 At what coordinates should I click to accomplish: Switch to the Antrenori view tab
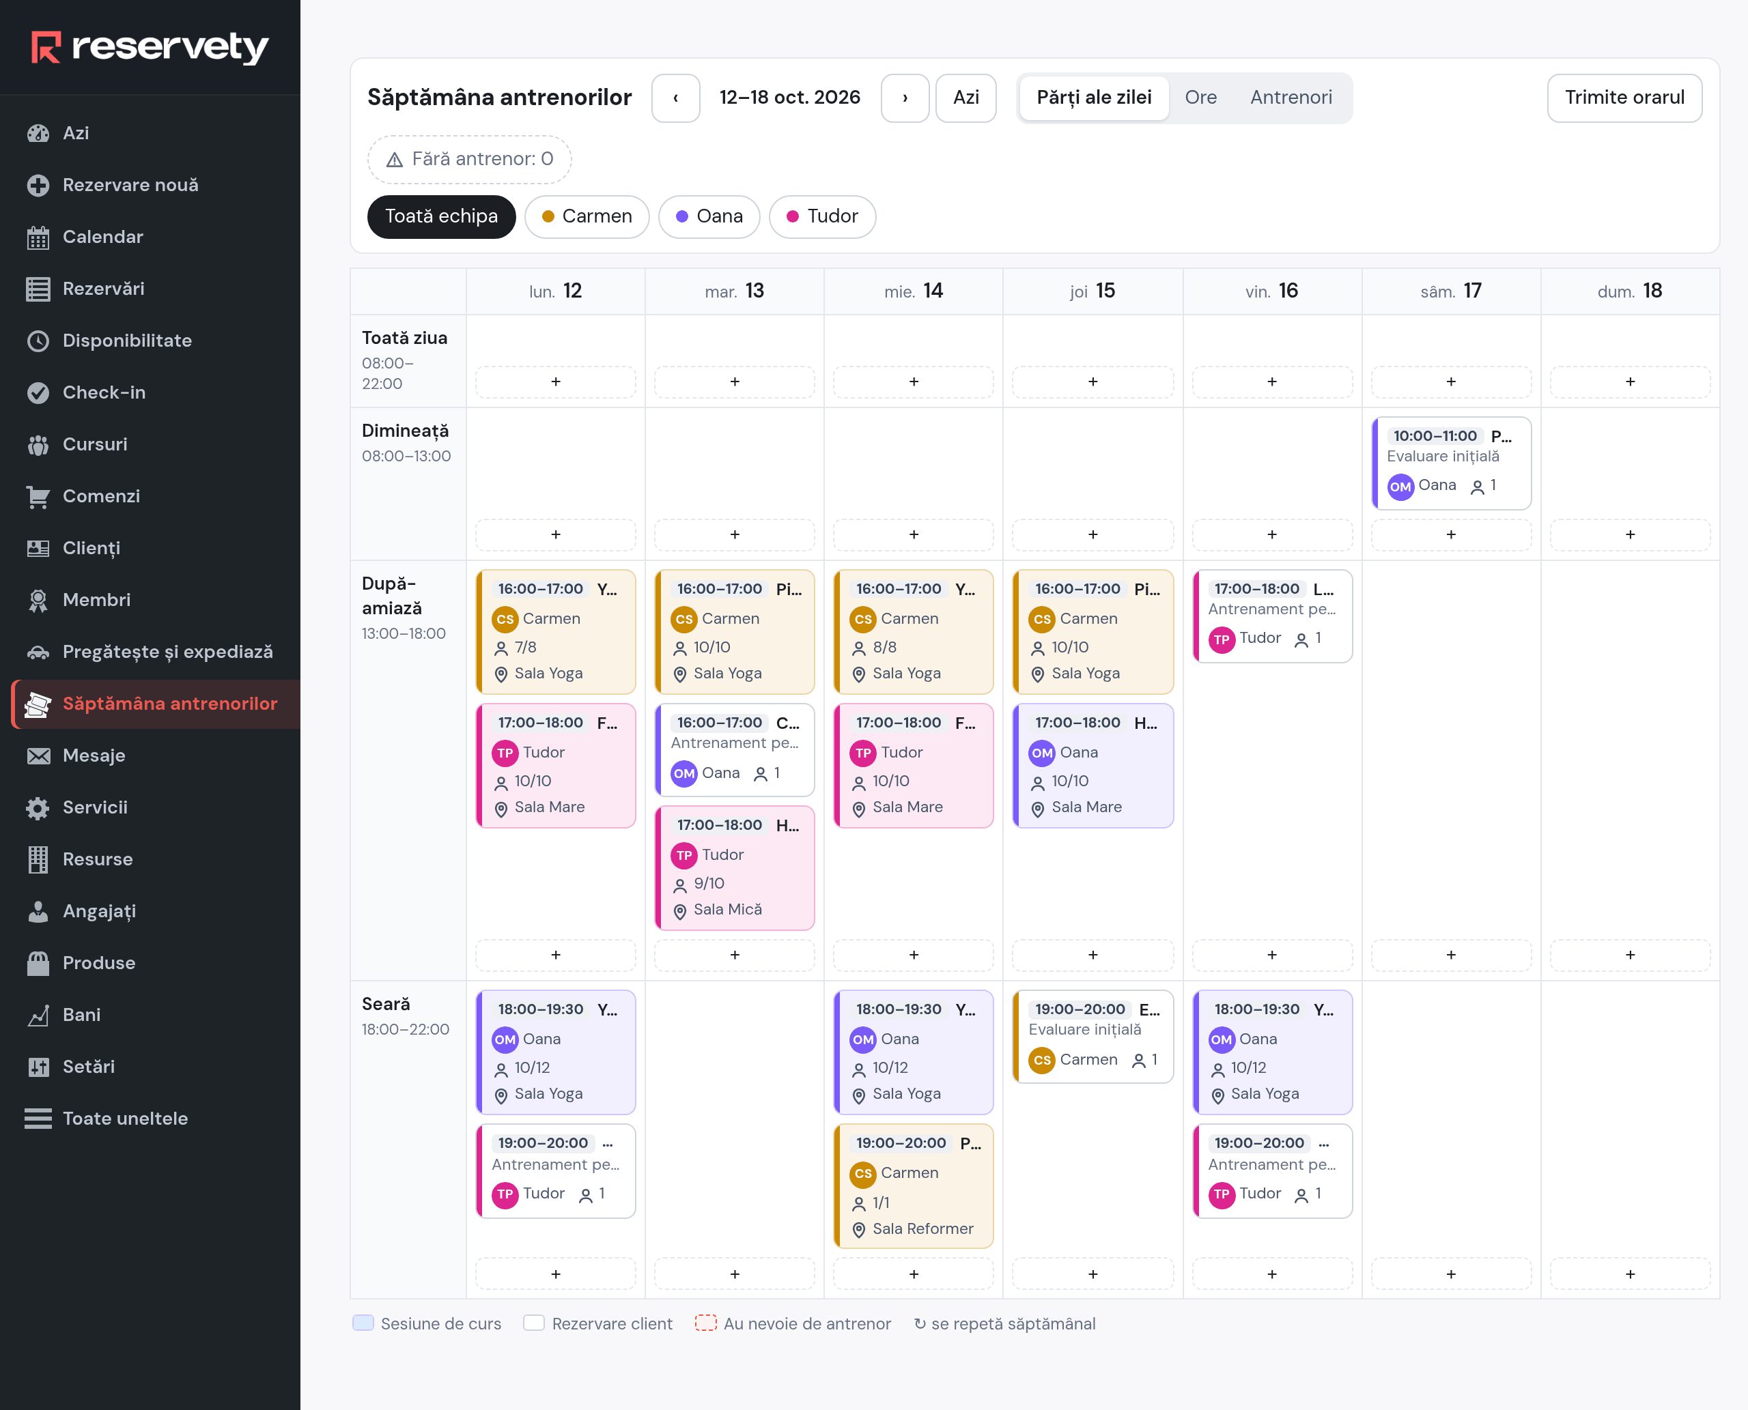1291,98
